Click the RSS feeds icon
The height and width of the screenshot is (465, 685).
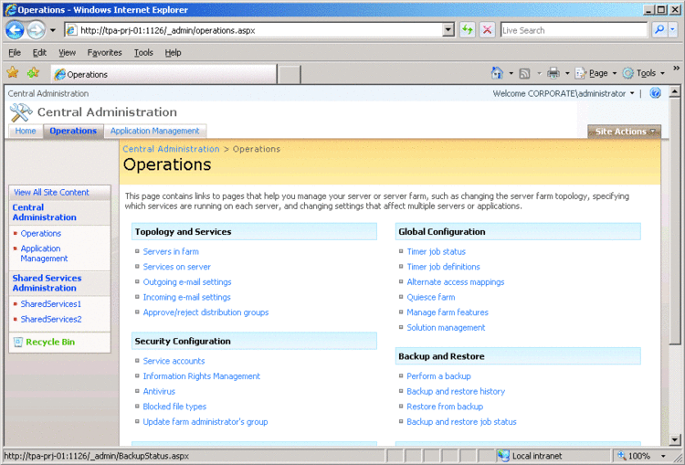524,73
